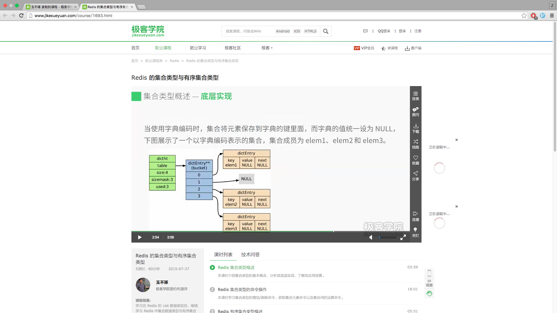This screenshot has width=557, height=313.
Task: Toggle 连播 autoplay in player sidebar
Action: pos(415,216)
